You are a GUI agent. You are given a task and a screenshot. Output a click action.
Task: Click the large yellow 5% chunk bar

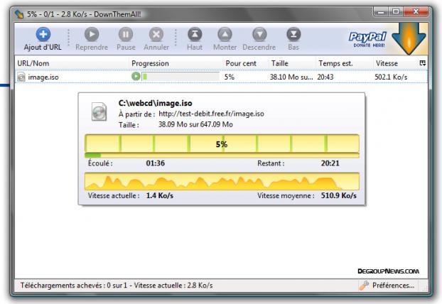pyautogui.click(x=222, y=143)
